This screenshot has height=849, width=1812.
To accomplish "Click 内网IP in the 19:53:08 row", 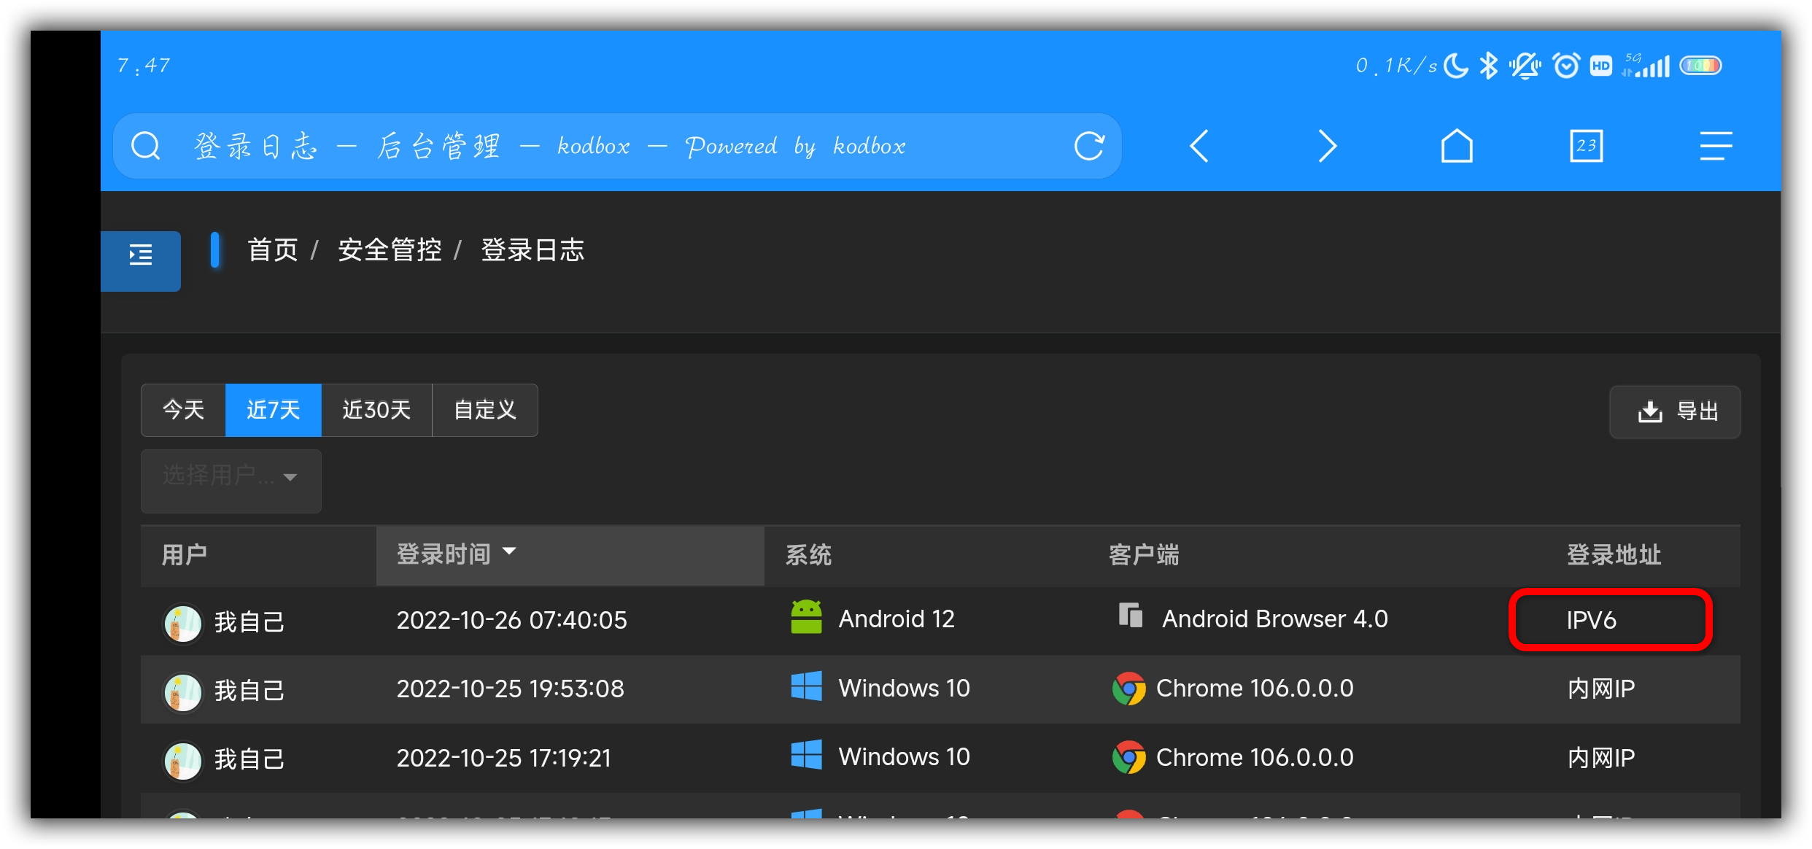I will 1600,689.
